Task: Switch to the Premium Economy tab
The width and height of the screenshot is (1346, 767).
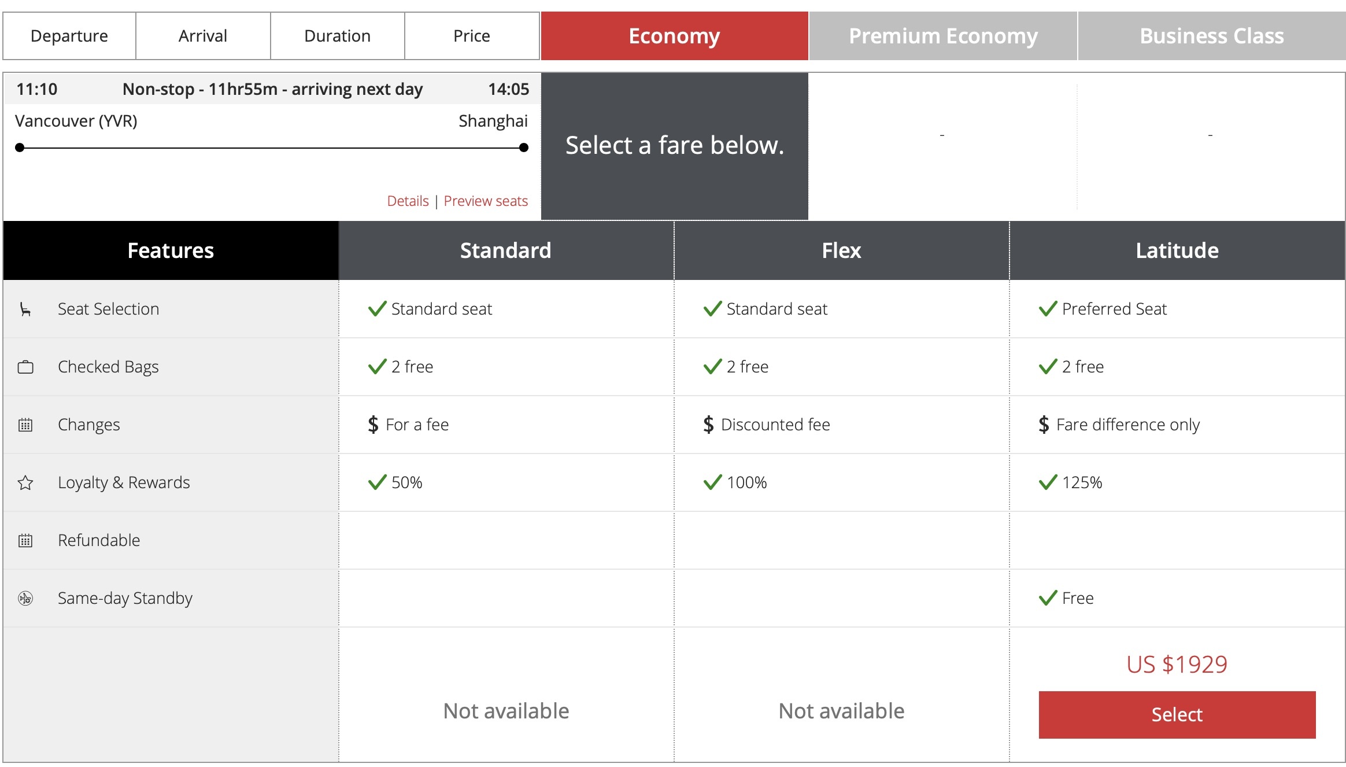Action: (x=942, y=36)
